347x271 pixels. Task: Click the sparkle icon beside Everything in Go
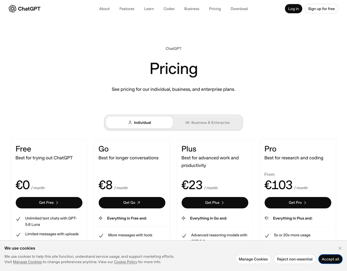(184, 218)
